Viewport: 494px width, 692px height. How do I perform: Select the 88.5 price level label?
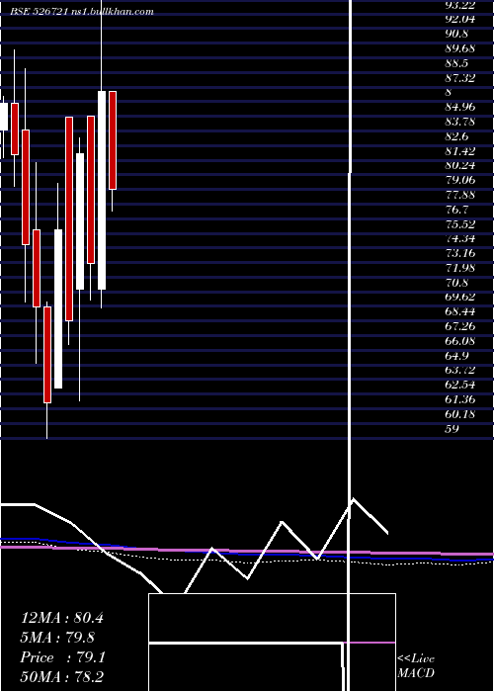coord(456,63)
